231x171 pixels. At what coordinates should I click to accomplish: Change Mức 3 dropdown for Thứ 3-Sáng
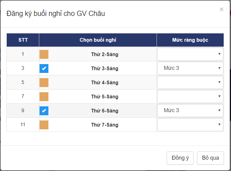(190, 68)
